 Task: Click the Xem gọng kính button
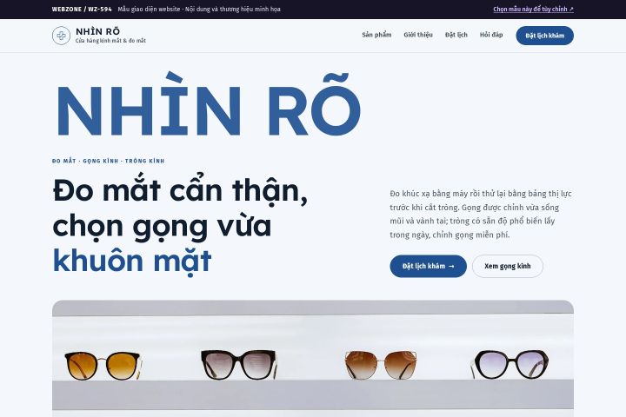pos(508,266)
